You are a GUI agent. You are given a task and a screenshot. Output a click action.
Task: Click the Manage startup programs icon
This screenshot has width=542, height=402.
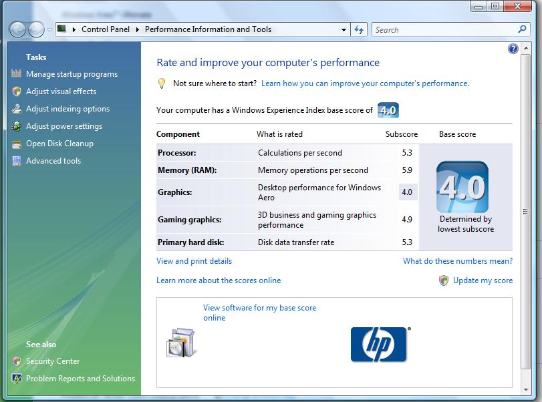(x=16, y=73)
